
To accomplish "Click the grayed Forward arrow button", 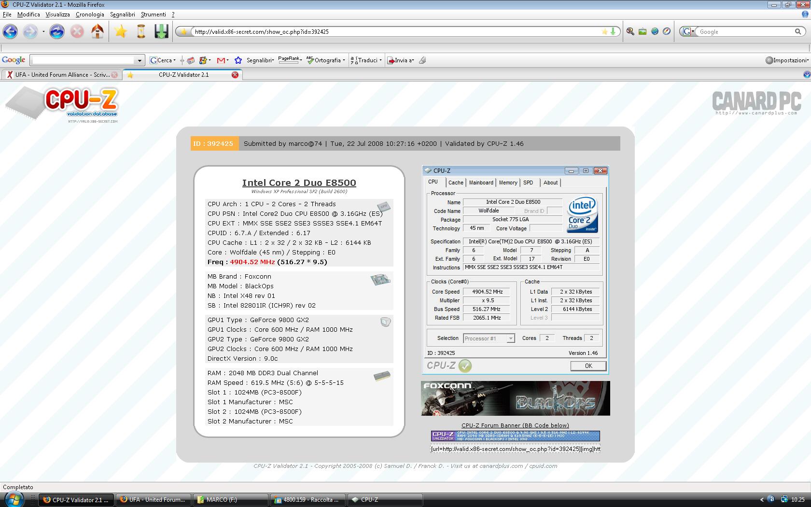I will click(x=30, y=32).
